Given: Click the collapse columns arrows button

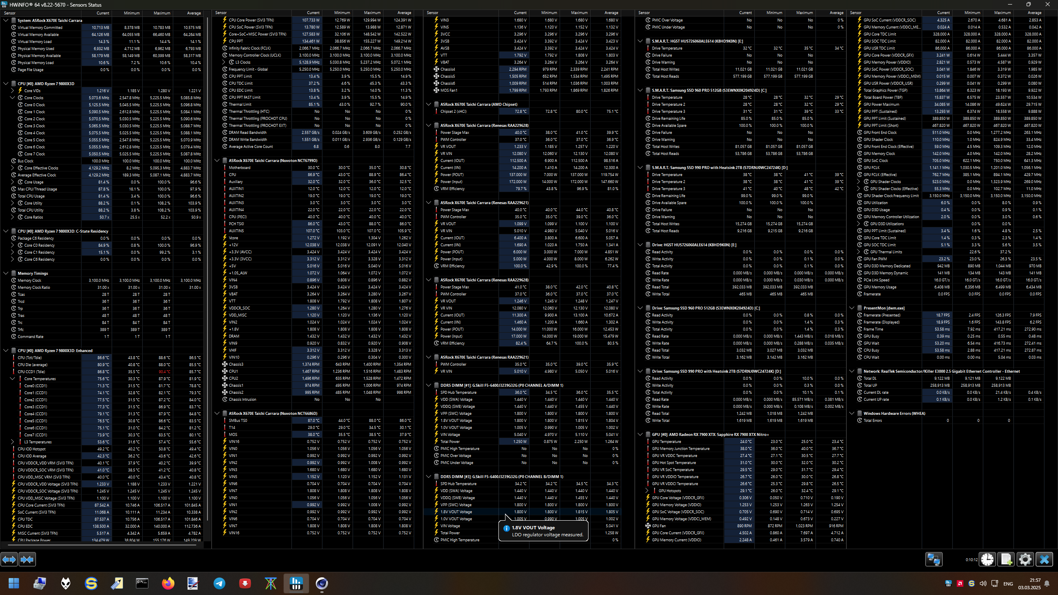Looking at the screenshot, I should [27, 559].
